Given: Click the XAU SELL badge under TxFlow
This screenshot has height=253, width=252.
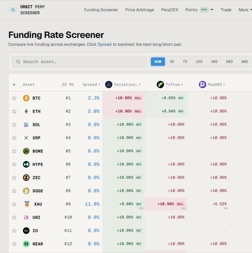Looking at the screenshot, I should (180, 204).
